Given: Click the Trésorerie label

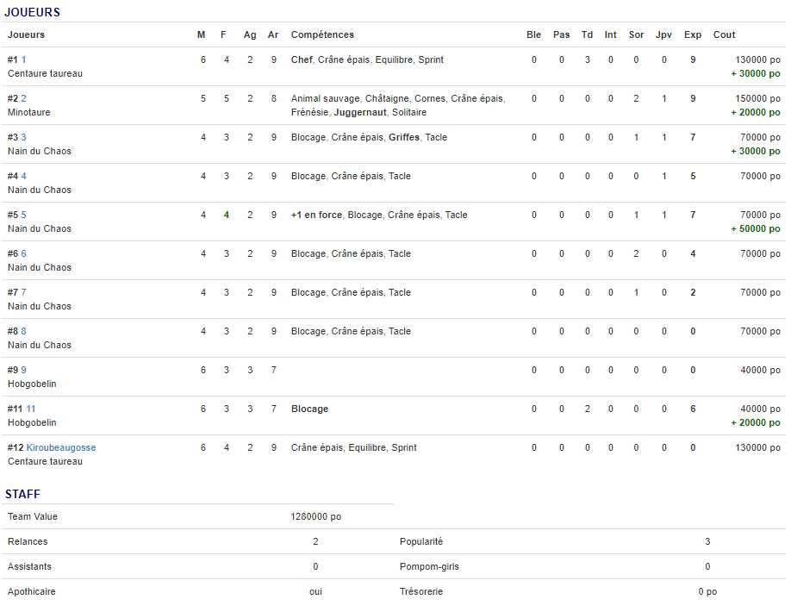Looking at the screenshot, I should click(421, 591).
